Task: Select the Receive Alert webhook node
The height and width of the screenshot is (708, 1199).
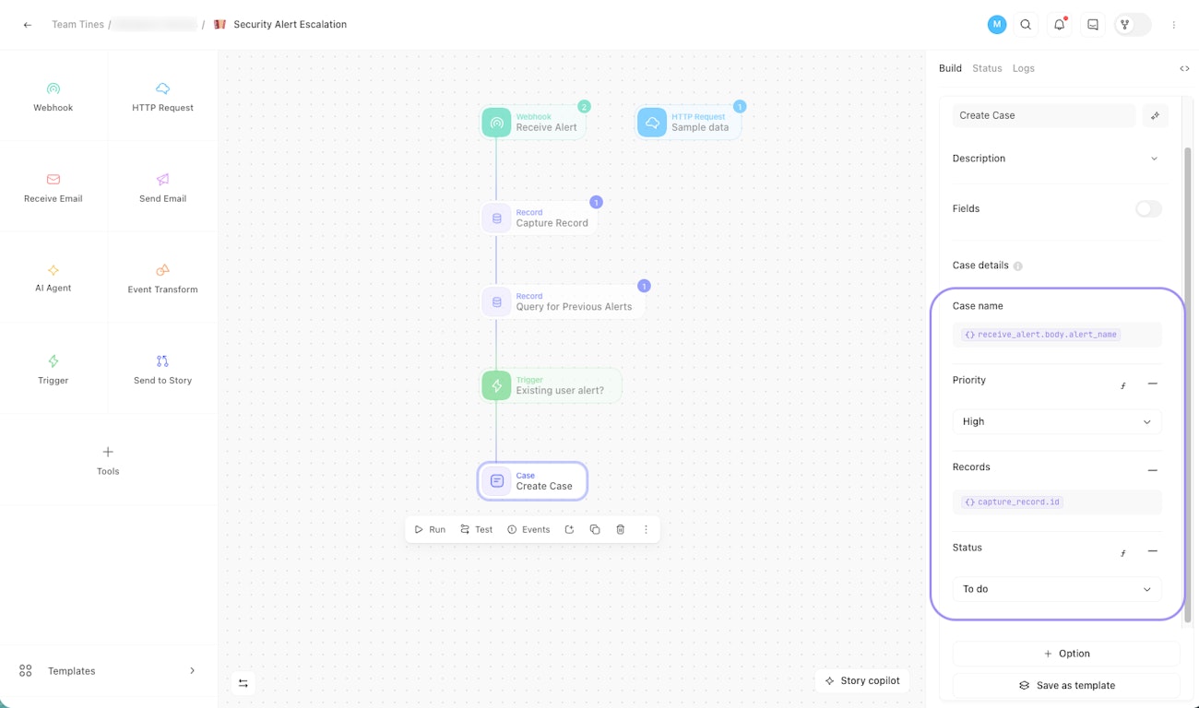Action: (534, 123)
